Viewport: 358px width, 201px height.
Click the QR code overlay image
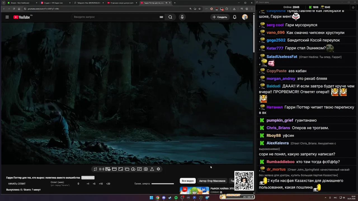coord(244,181)
